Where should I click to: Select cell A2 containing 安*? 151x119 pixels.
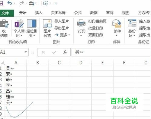coord(16,74)
